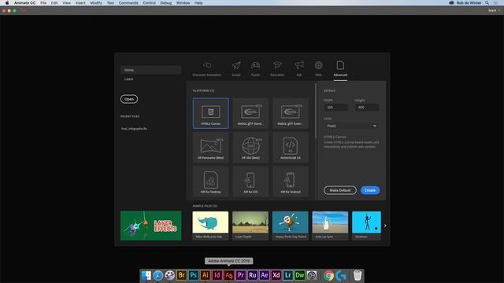This screenshot has width=504, height=283.
Task: Open Premiere Pro from the dock
Action: pyautogui.click(x=241, y=275)
